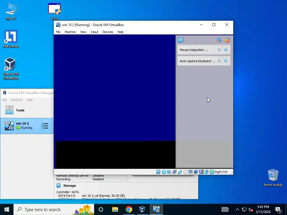The width and height of the screenshot is (287, 215).
Task: Click the CPU virtualization status icon
Action: (x=201, y=172)
